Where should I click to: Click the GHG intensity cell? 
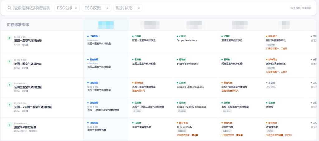coord(184,127)
